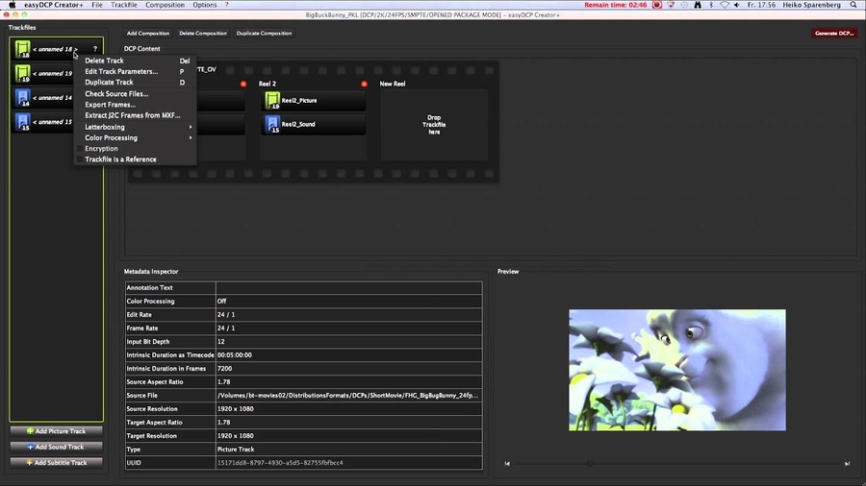Open Spotlight search

tap(853, 5)
